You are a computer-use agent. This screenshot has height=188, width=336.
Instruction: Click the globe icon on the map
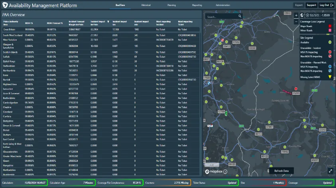coord(302,15)
